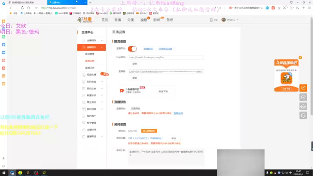Screen dimensions: 313x176
Task: Open the 查看说明 link
Action: click(178, 113)
